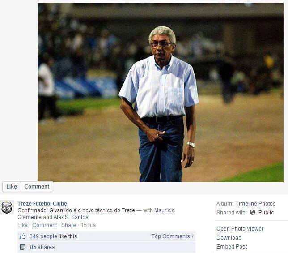The height and width of the screenshot is (253, 288).
Task: Open the Timeline Photos album
Action: coord(255,204)
